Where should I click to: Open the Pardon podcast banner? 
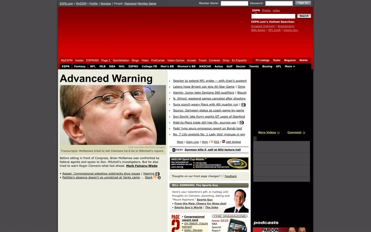pos(281,229)
